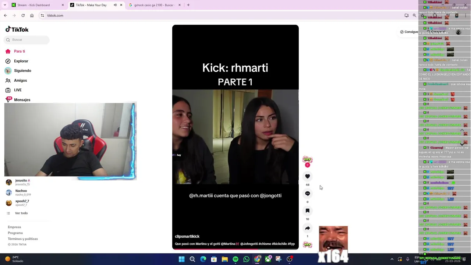Open the comments bubble icon

click(308, 194)
